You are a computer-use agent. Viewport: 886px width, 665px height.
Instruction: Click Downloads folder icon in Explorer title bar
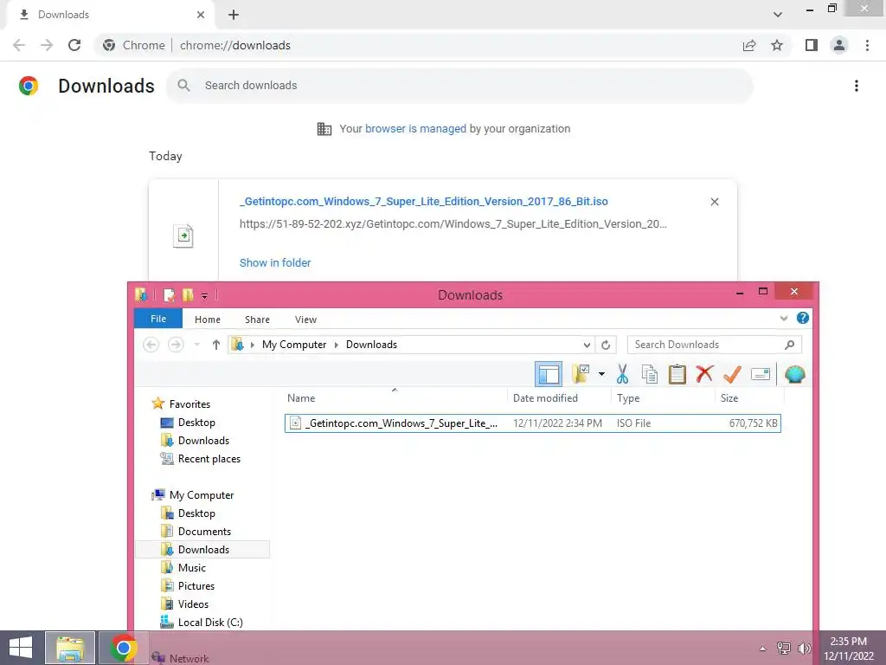point(141,294)
